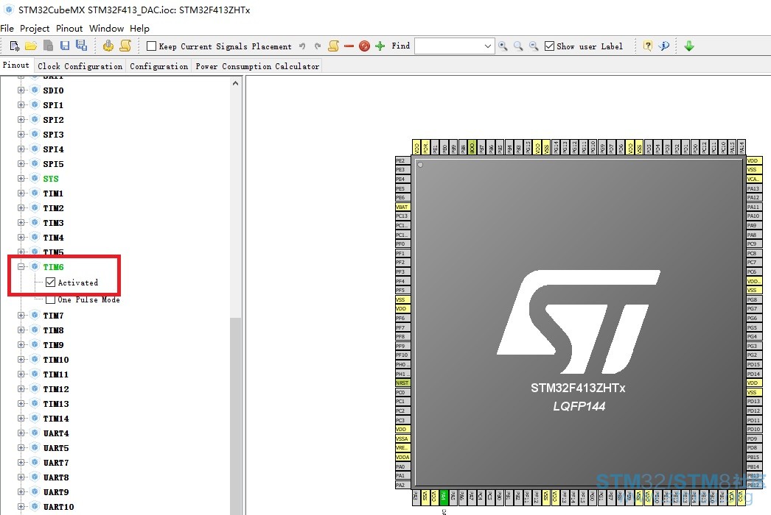Select UART7 in the peripheral tree
The height and width of the screenshot is (515, 771).
(x=56, y=463)
